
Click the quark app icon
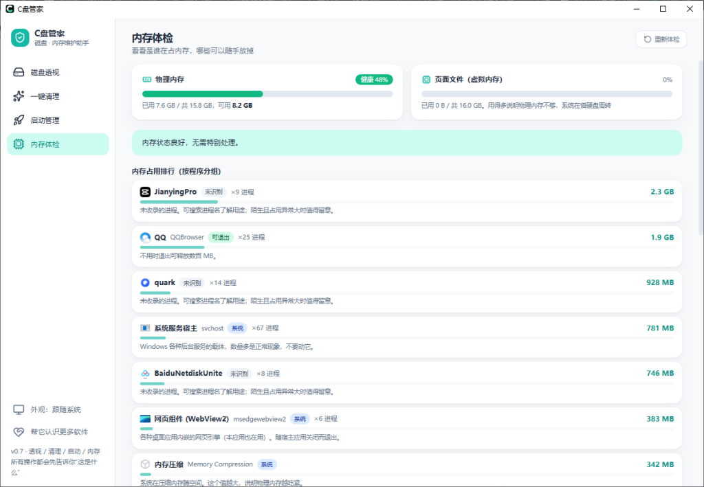pos(145,282)
